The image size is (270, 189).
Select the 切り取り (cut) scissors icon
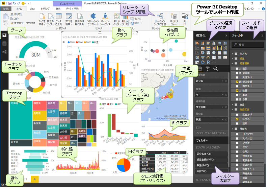pos(12,14)
